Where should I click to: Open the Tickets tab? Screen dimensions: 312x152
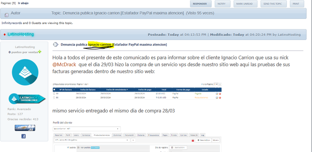click(174, 135)
